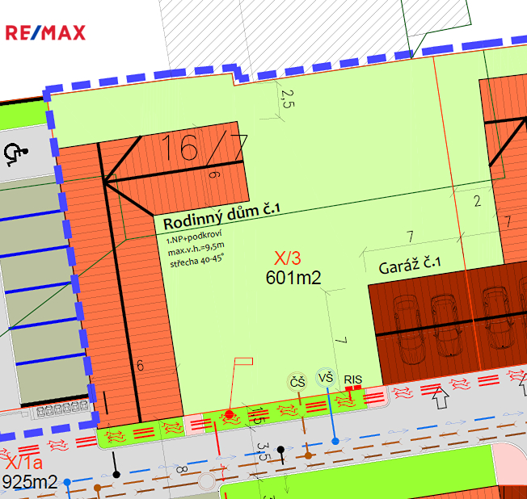Click the VŠ circle marker
Viewport: 527px width, 499px height.
[x=326, y=378]
